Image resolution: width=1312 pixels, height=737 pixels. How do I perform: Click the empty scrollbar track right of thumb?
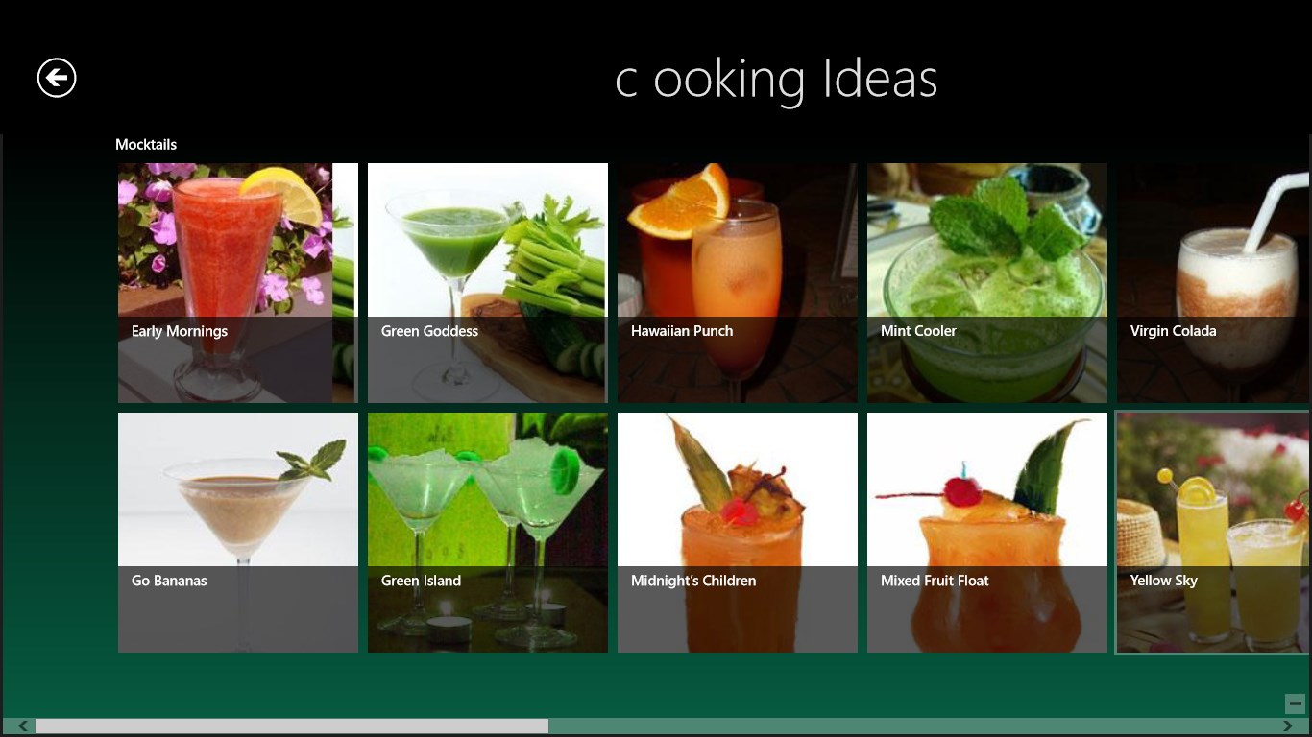point(912,726)
